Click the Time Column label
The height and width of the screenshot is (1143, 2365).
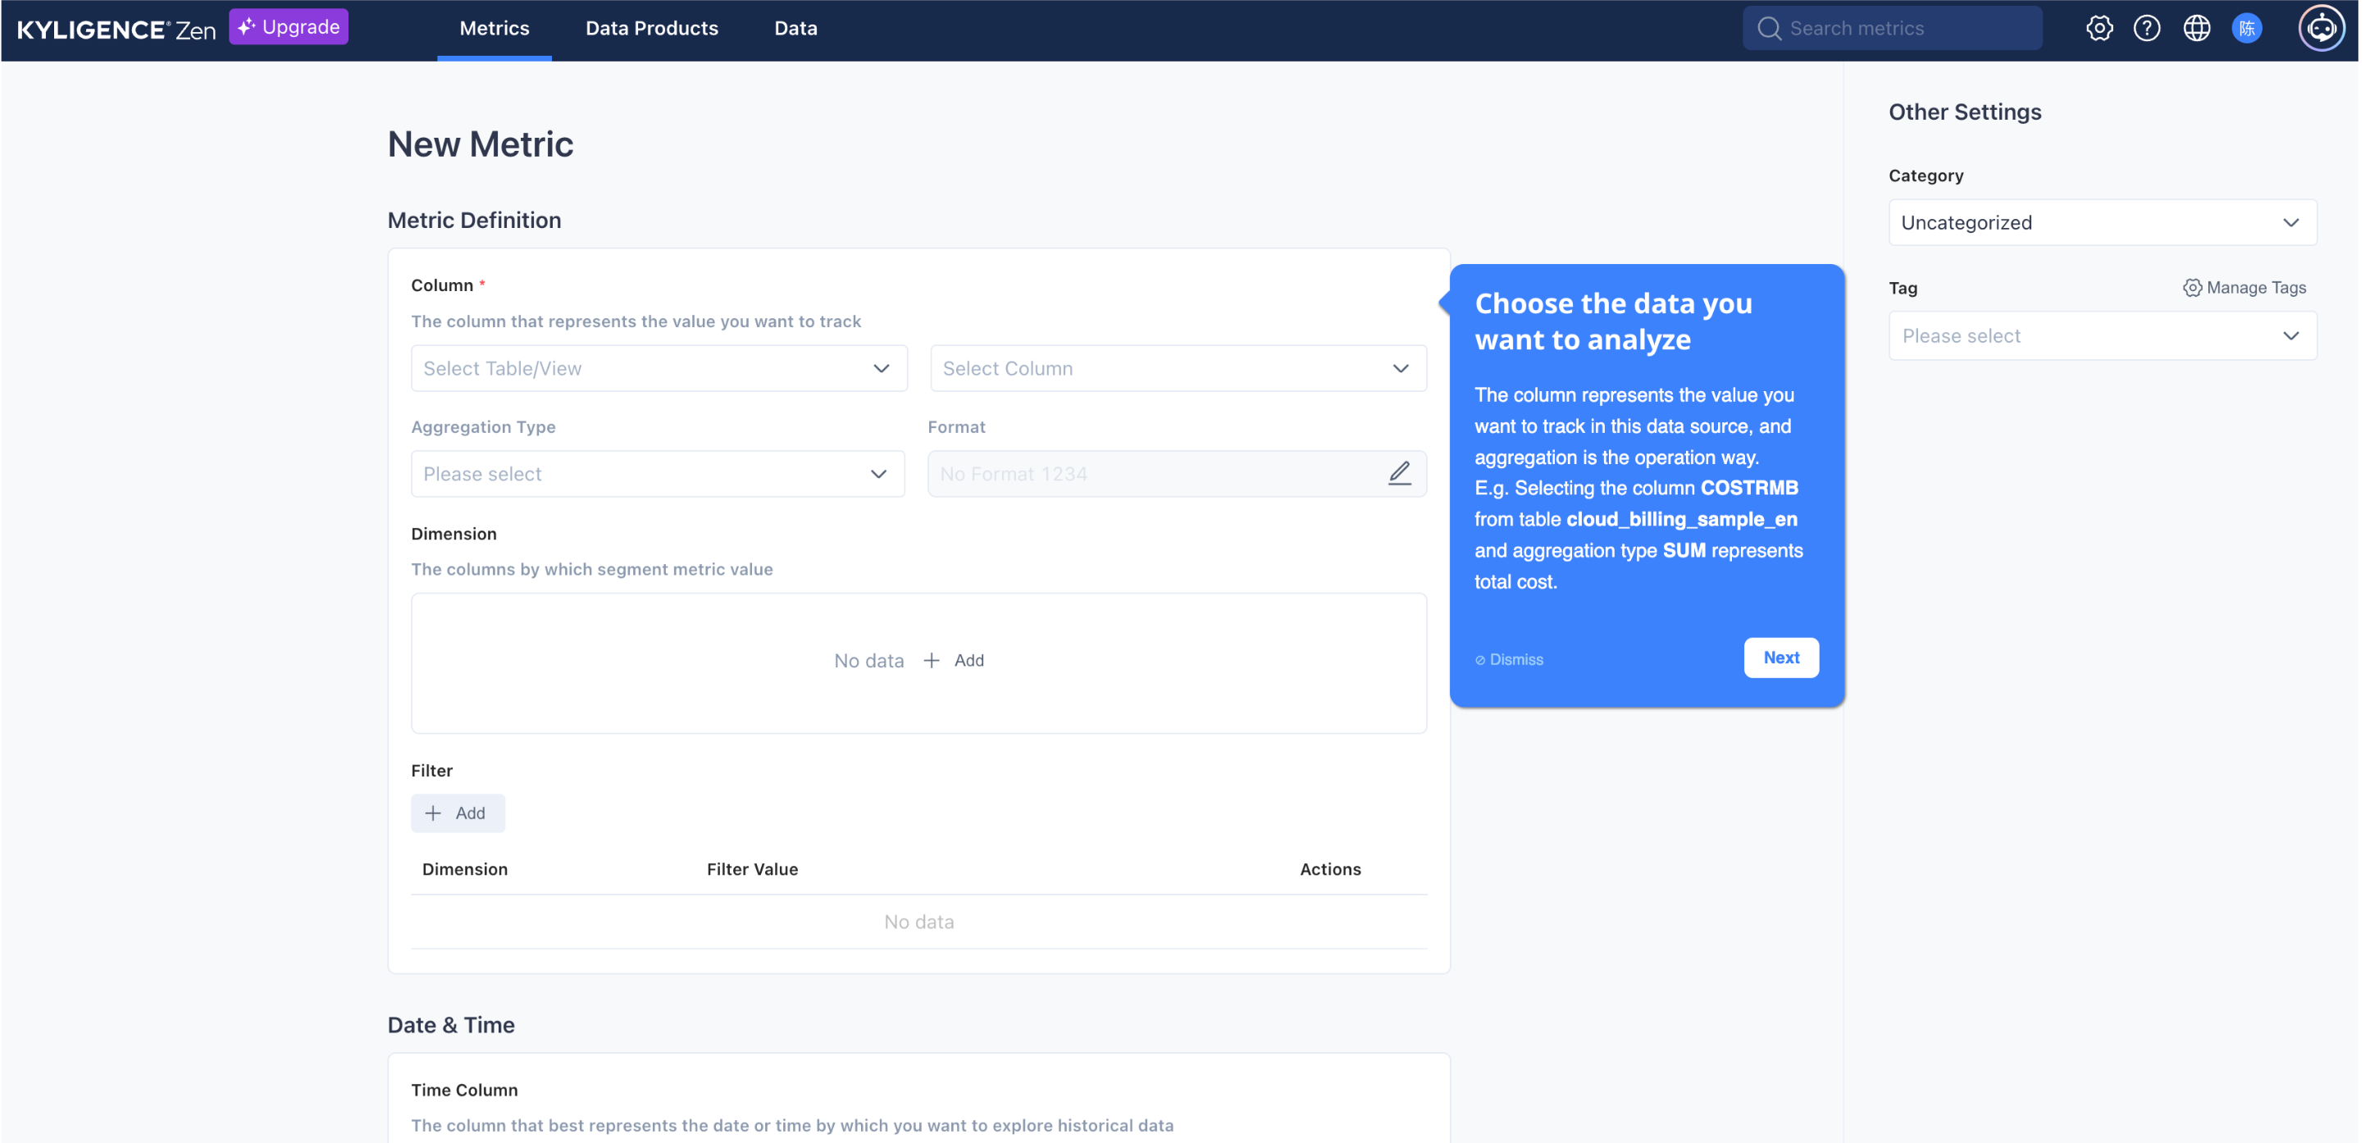point(464,1090)
